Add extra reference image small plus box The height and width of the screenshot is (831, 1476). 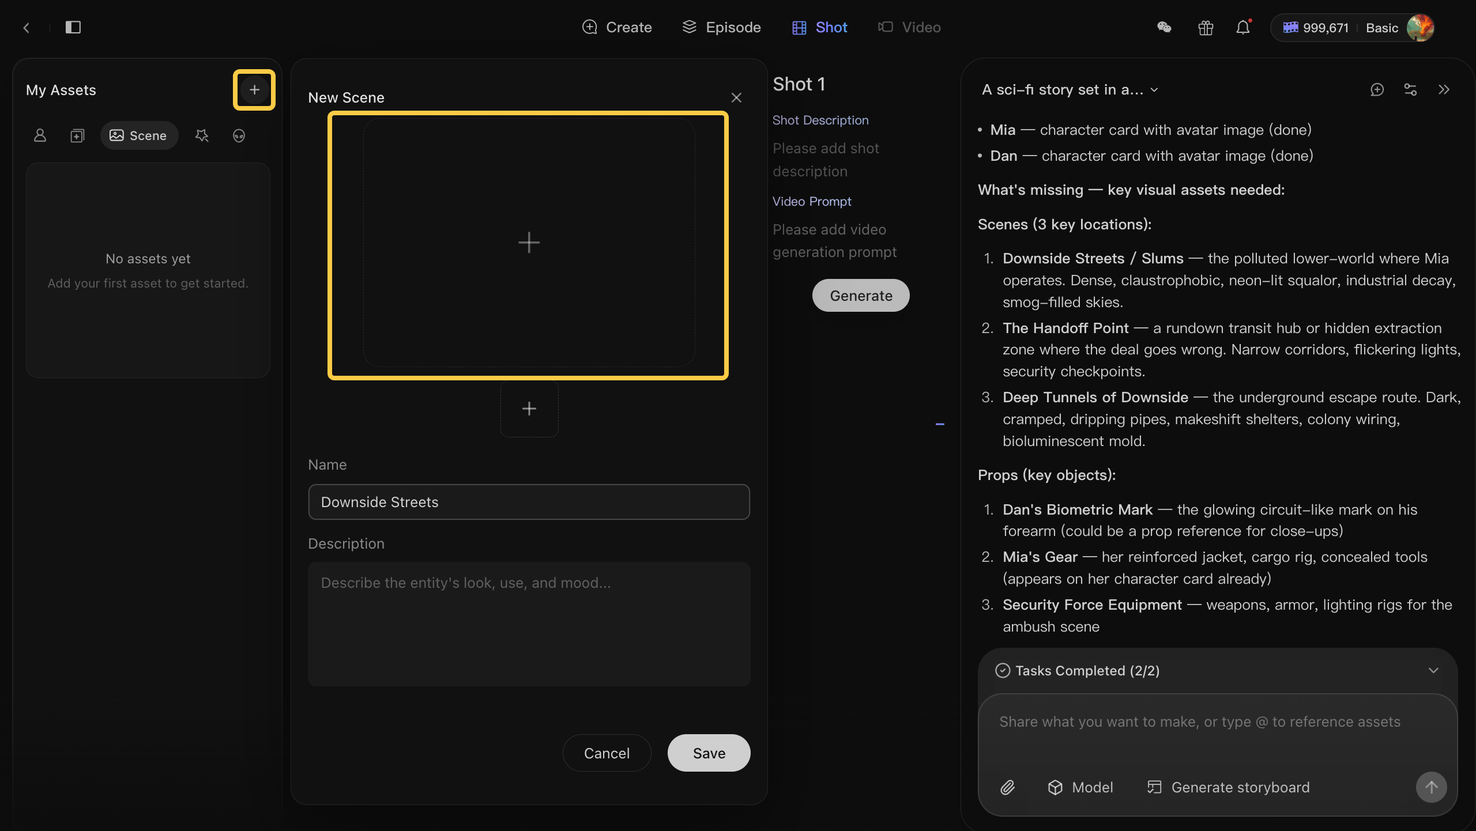(529, 409)
